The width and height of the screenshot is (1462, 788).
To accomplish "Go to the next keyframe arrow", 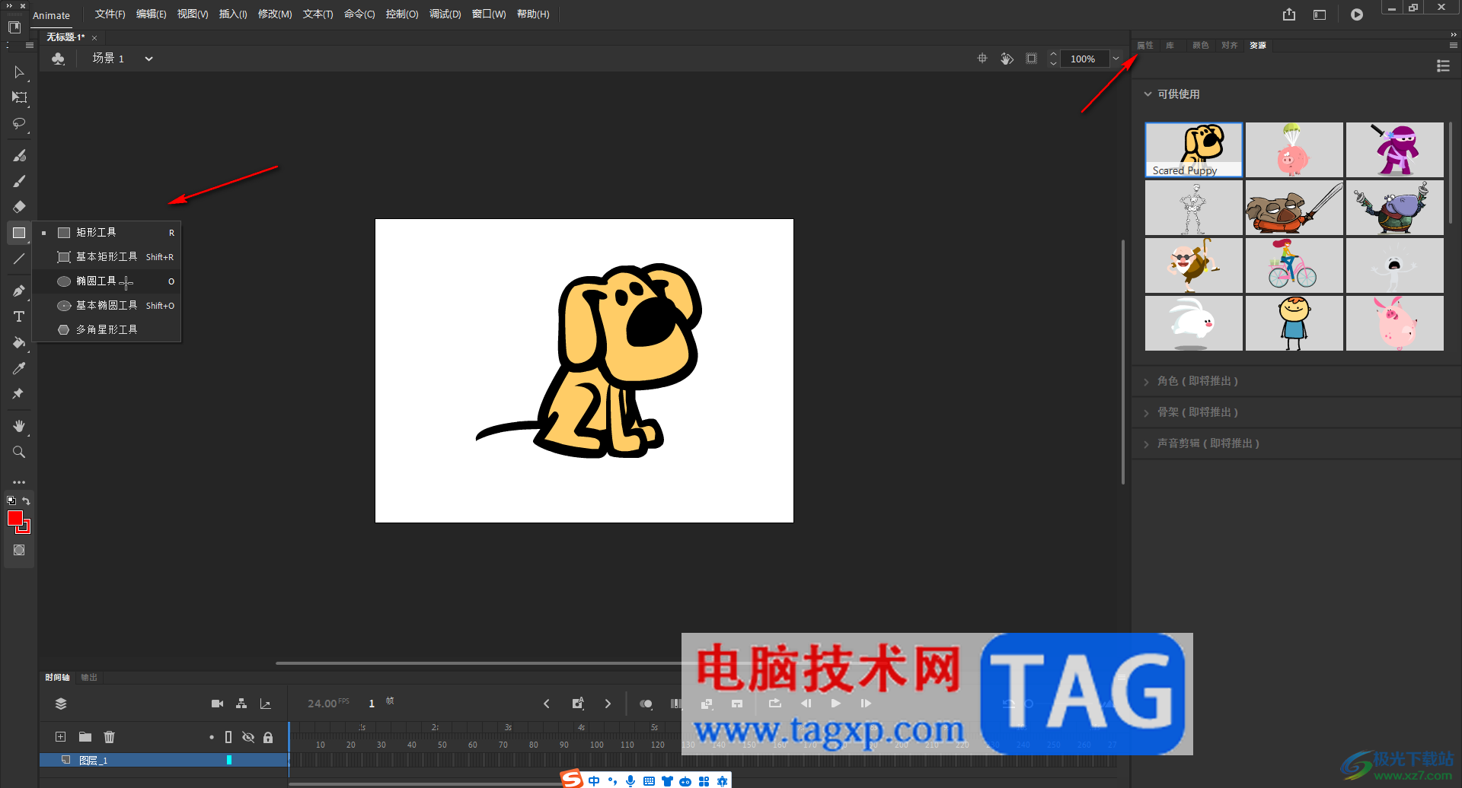I will click(x=608, y=704).
